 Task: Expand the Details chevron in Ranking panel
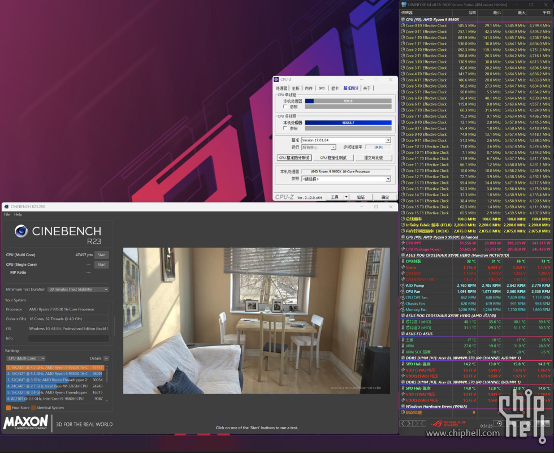pyautogui.click(x=106, y=359)
